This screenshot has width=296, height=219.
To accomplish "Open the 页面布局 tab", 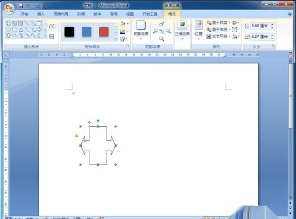I will 61,14.
